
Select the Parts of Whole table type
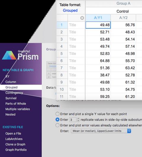tap(16, 104)
